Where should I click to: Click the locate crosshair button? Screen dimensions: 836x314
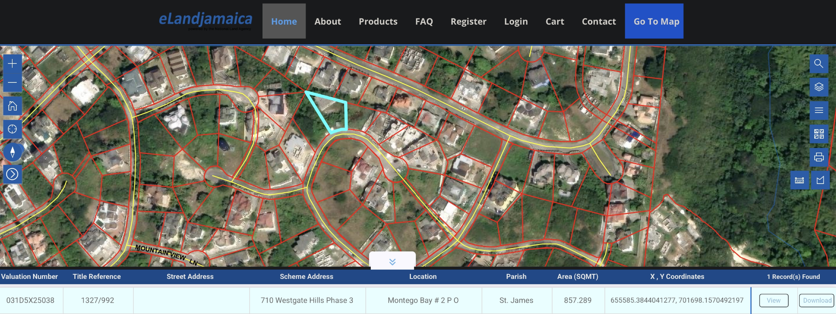click(13, 129)
